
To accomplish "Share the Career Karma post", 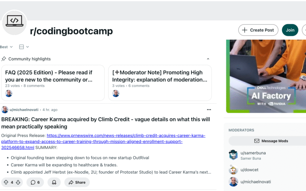I will pyautogui.click(x=77, y=182).
